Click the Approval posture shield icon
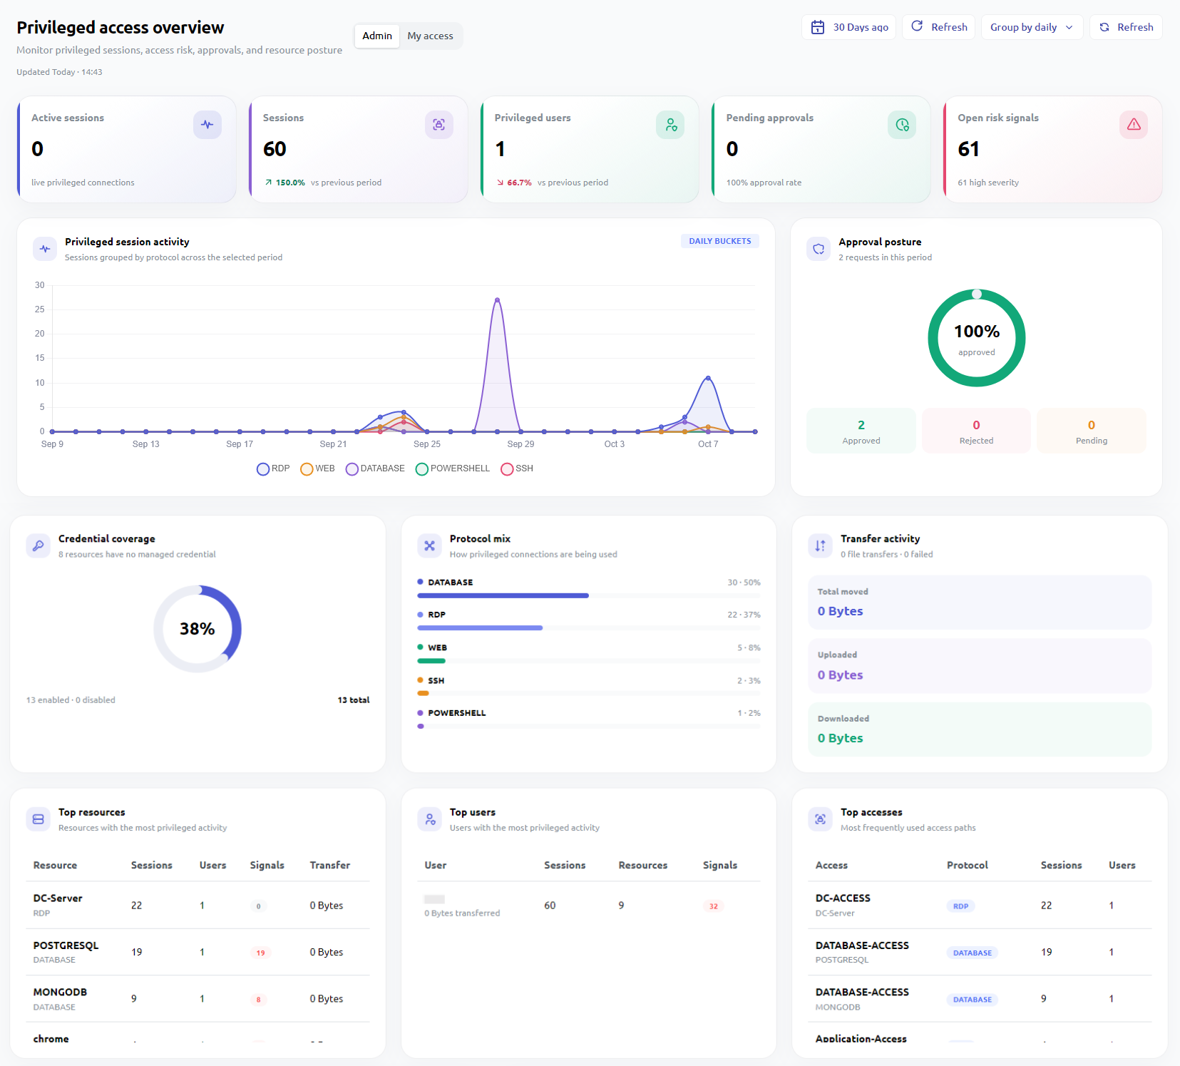 (819, 249)
